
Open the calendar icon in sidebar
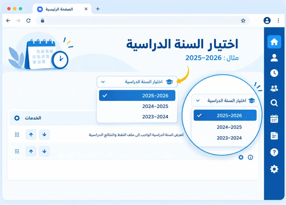274,119
